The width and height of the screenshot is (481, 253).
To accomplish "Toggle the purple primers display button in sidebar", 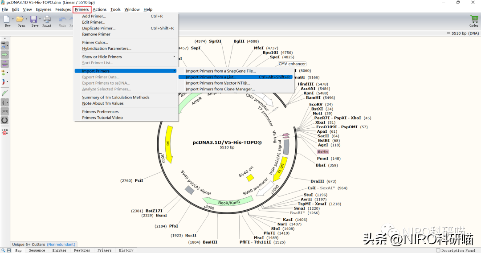I will click(x=5, y=63).
